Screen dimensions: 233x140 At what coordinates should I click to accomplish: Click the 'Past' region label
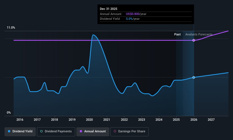[x=177, y=35]
